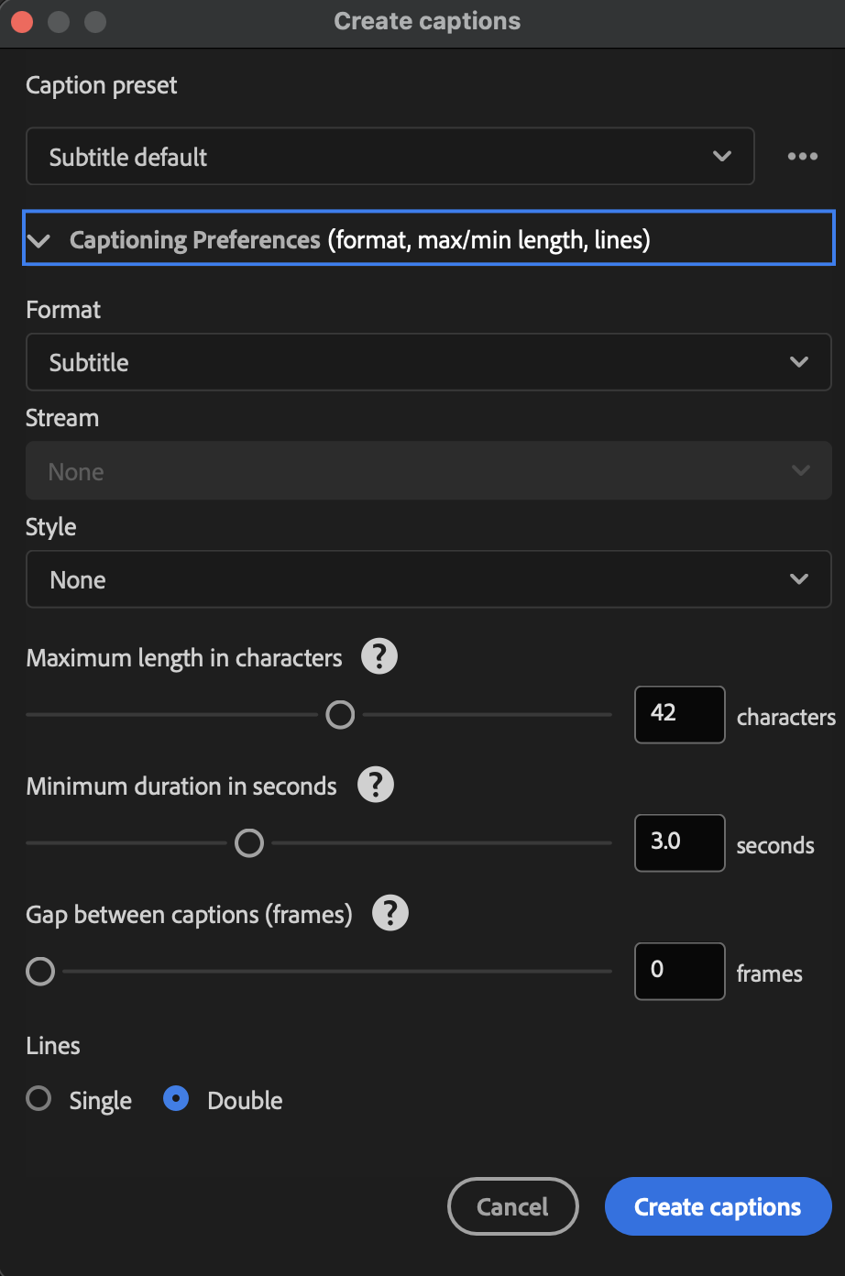Click the Format dropdown chevron

coord(800,362)
